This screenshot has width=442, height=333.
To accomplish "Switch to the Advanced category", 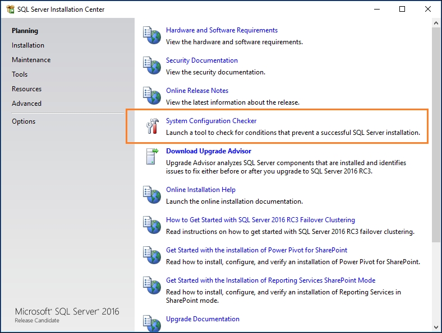I will [x=26, y=104].
